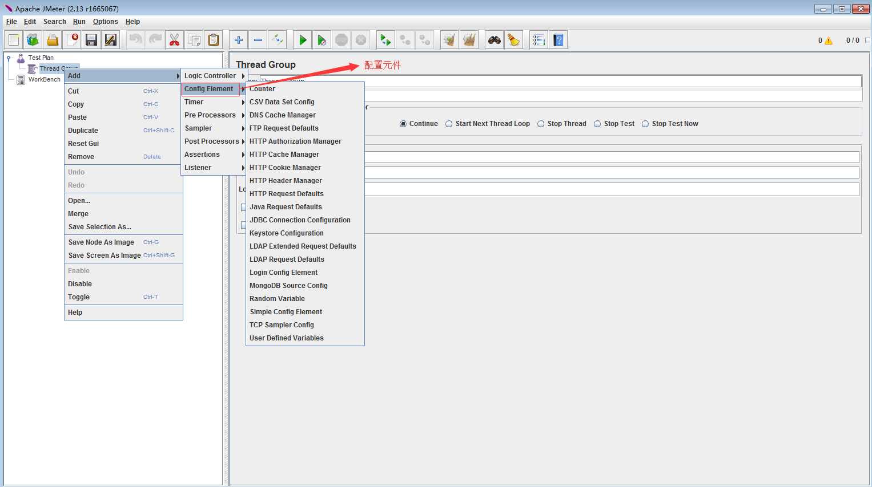The image size is (872, 487).
Task: Select the Continue radio button
Action: click(x=403, y=124)
